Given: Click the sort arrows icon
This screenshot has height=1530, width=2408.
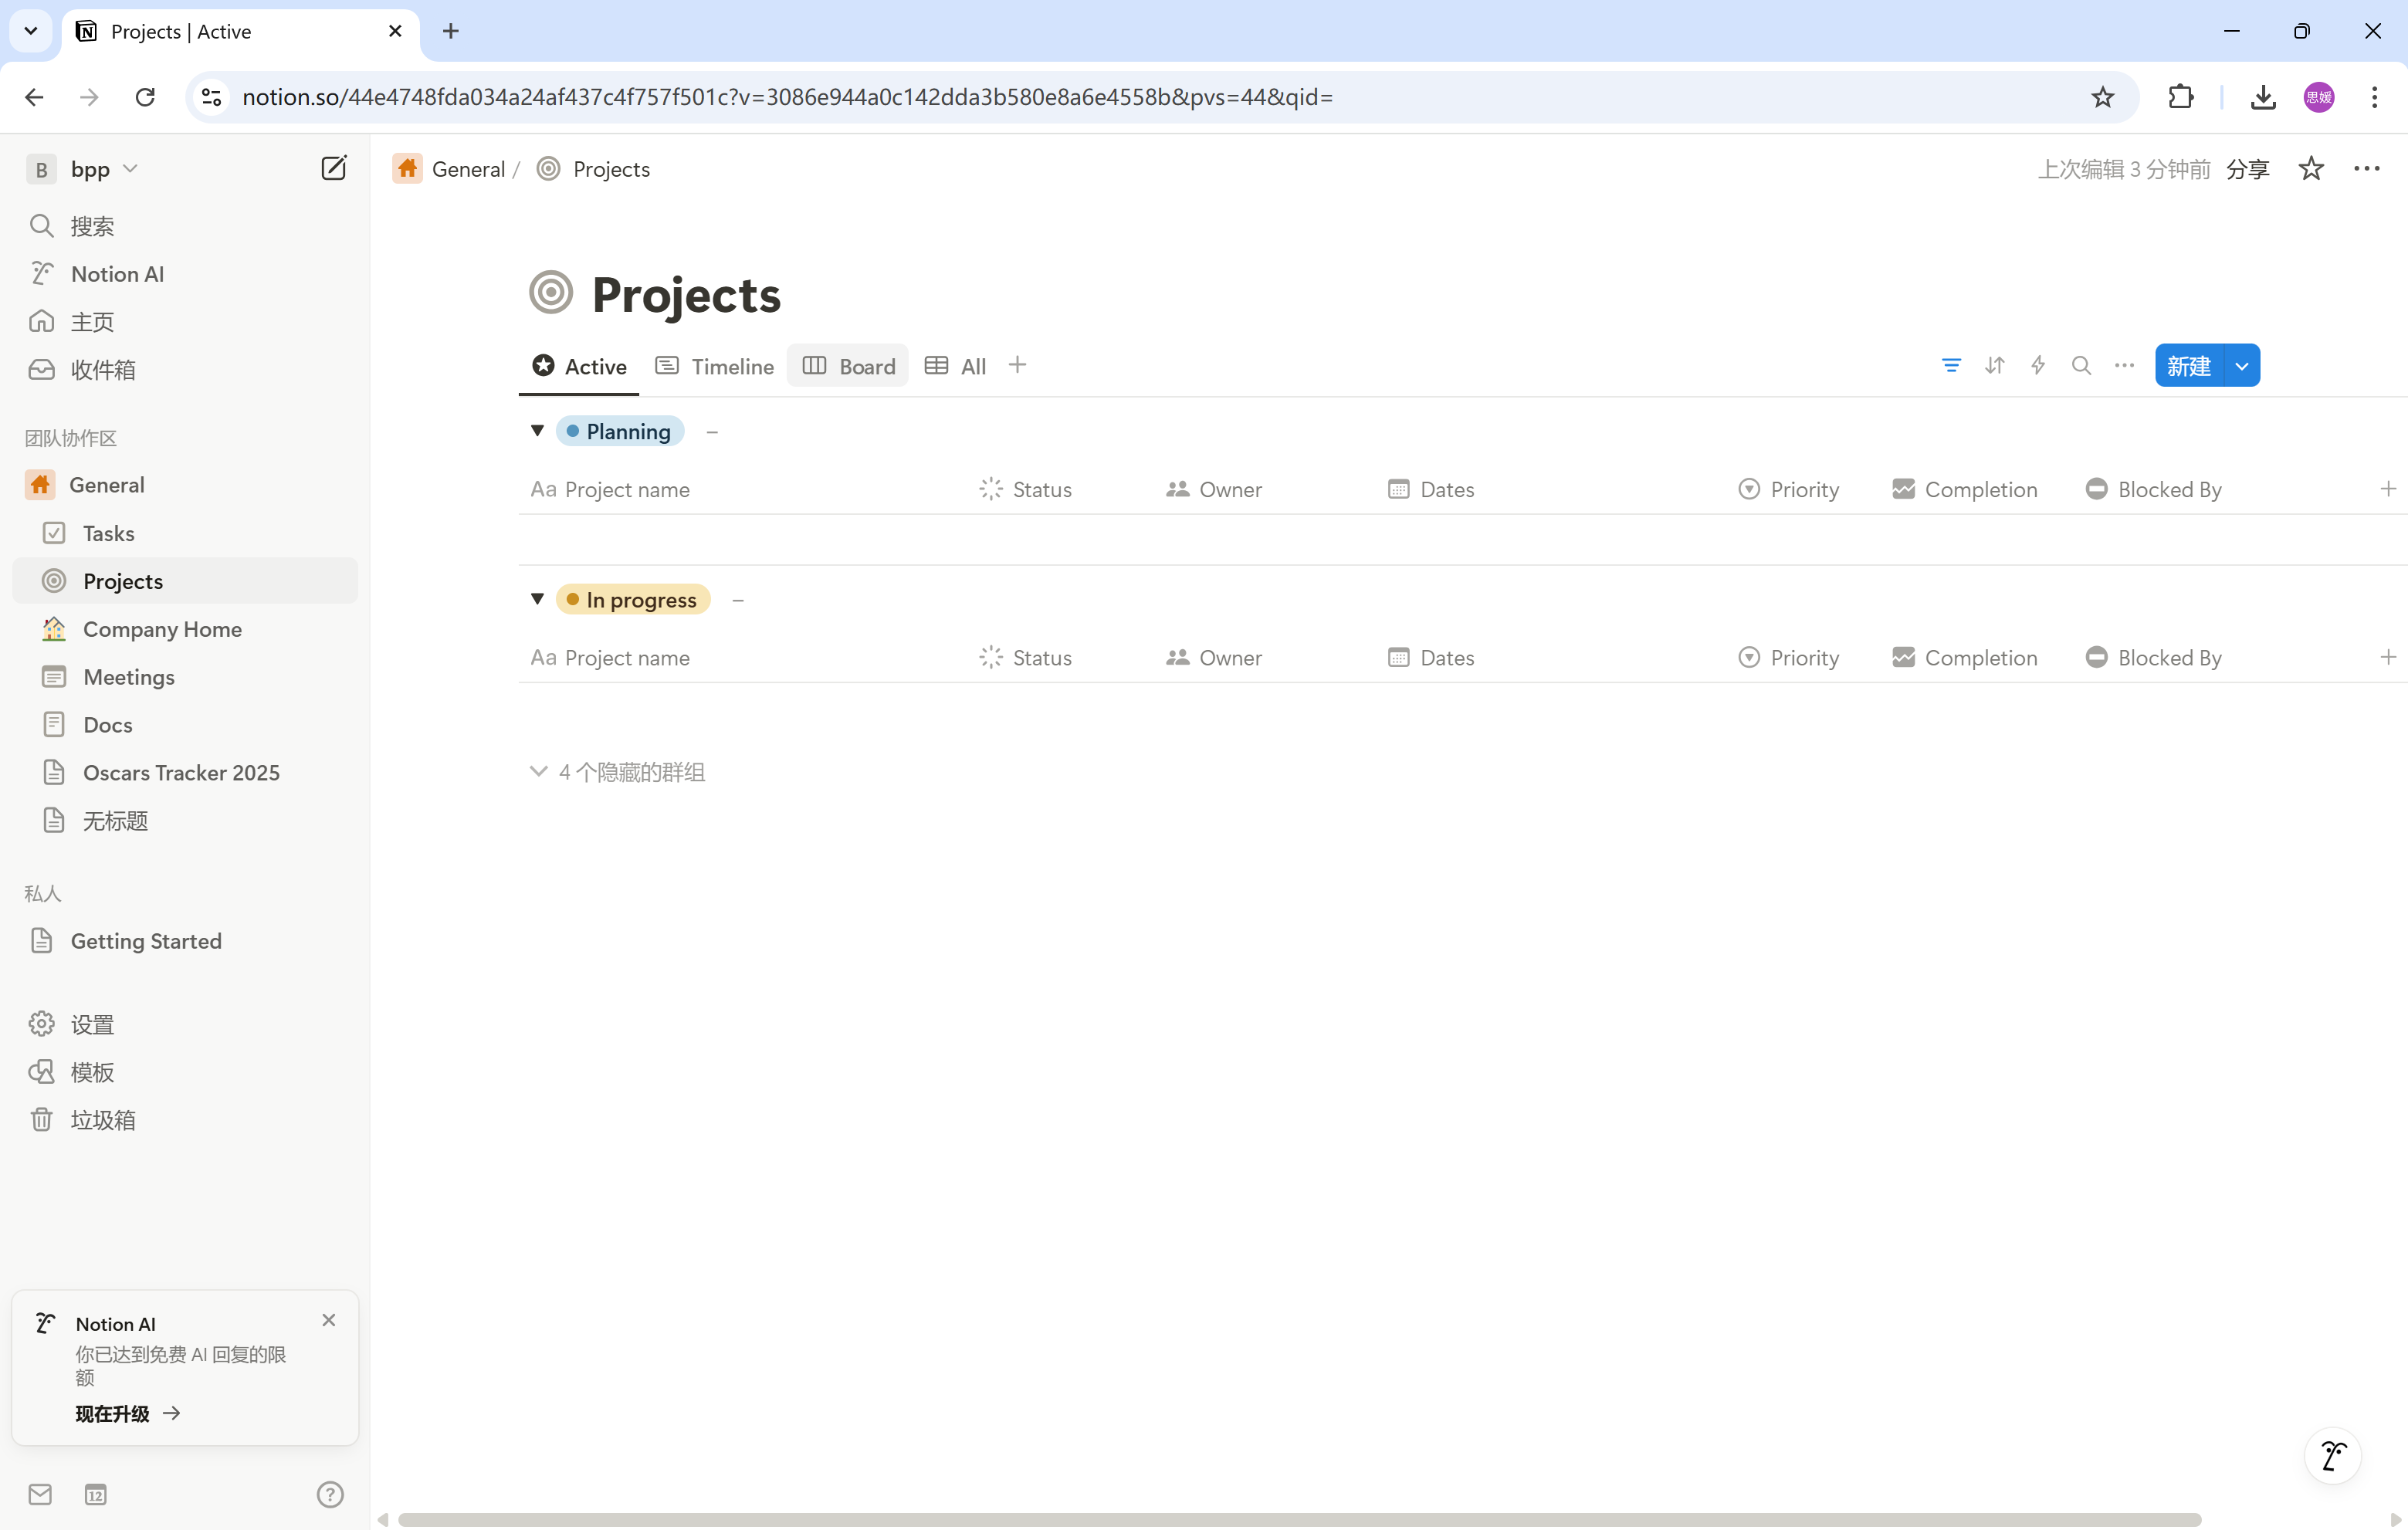Looking at the screenshot, I should coord(1994,365).
